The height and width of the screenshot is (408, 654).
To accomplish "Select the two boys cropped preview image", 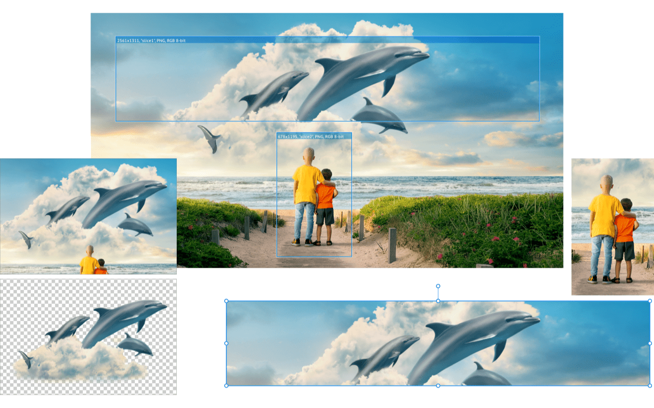I will 613,227.
